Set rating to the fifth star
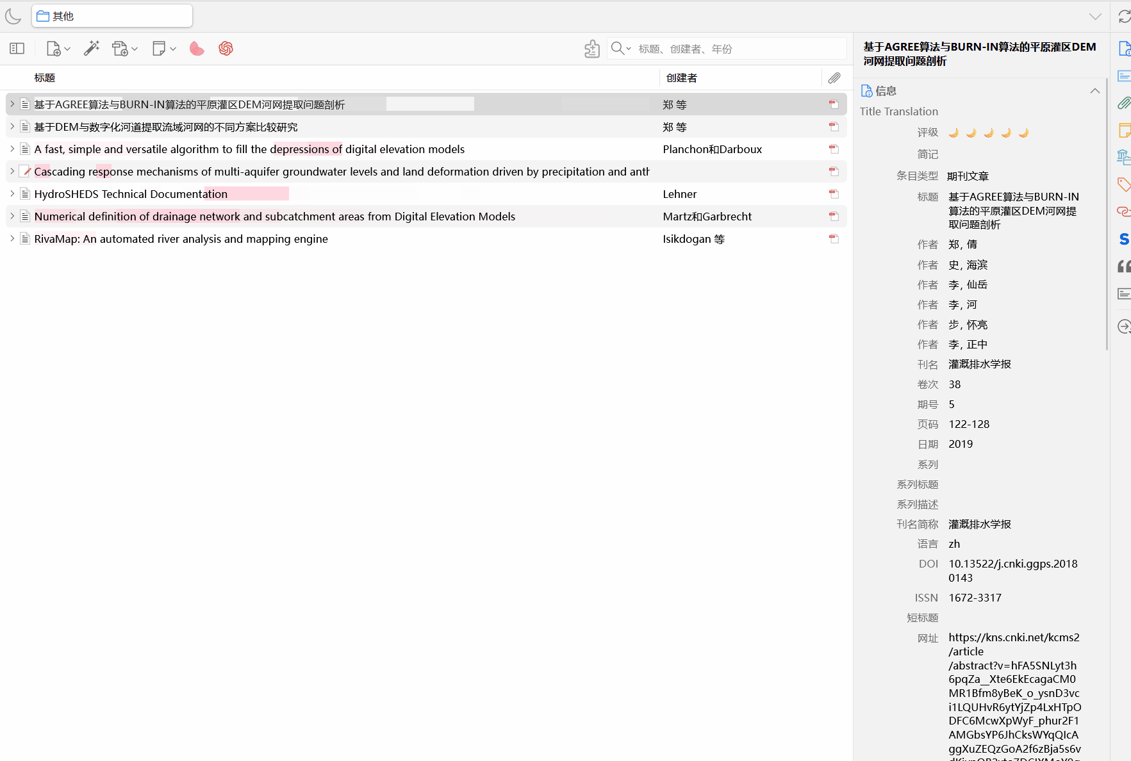This screenshot has width=1131, height=761. [x=1023, y=133]
